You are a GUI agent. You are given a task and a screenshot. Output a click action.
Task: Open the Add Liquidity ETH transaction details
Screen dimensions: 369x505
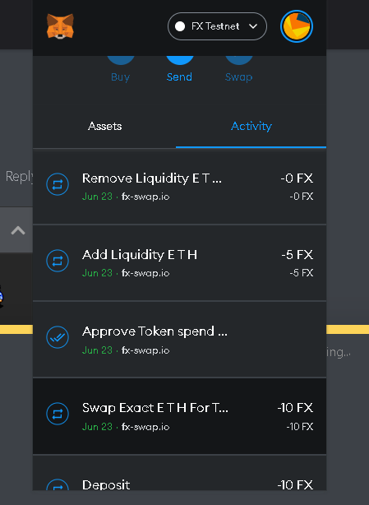pos(179,263)
